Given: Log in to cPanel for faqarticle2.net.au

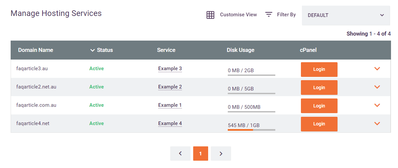Looking at the screenshot, I should 319,87.
